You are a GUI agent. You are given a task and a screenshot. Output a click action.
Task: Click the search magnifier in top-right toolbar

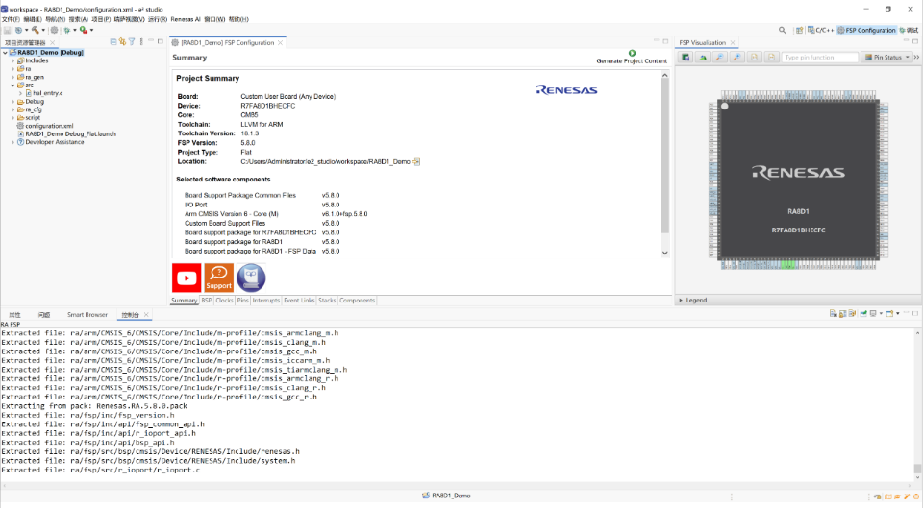coord(783,30)
